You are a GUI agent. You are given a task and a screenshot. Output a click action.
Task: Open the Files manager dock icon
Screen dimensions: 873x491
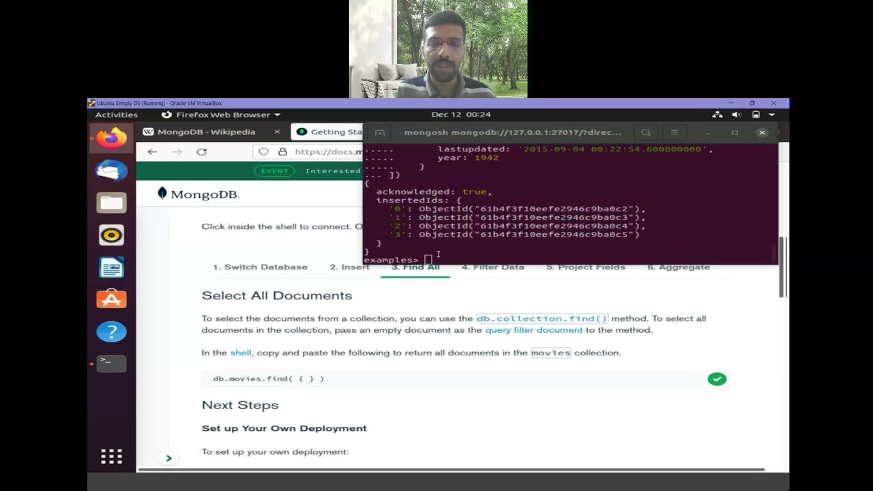point(111,203)
